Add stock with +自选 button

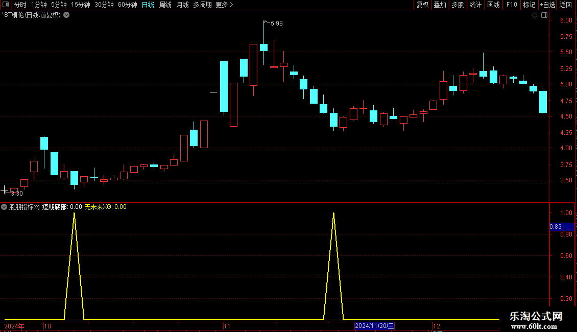[x=547, y=5]
